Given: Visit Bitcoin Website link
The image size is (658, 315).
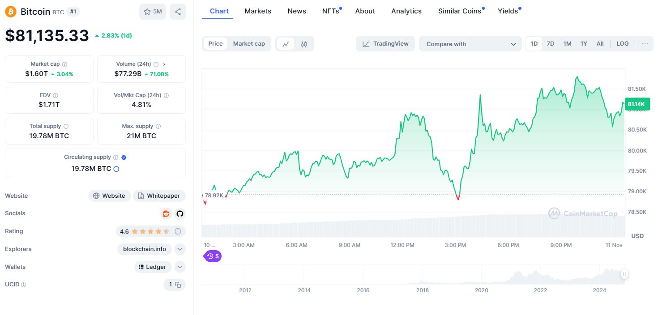Looking at the screenshot, I should click(110, 196).
